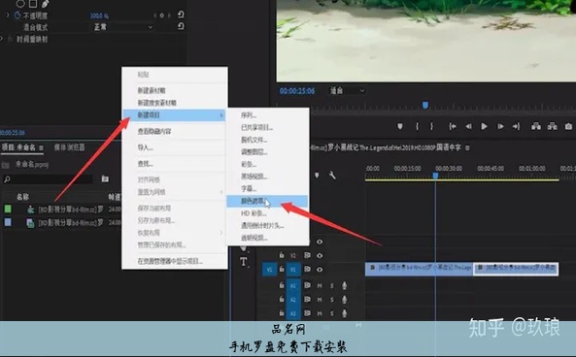Click the Lift icon in program monitor

(536, 126)
